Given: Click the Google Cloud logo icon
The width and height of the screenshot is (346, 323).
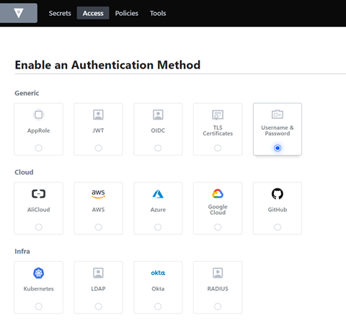Looking at the screenshot, I should click(x=218, y=194).
